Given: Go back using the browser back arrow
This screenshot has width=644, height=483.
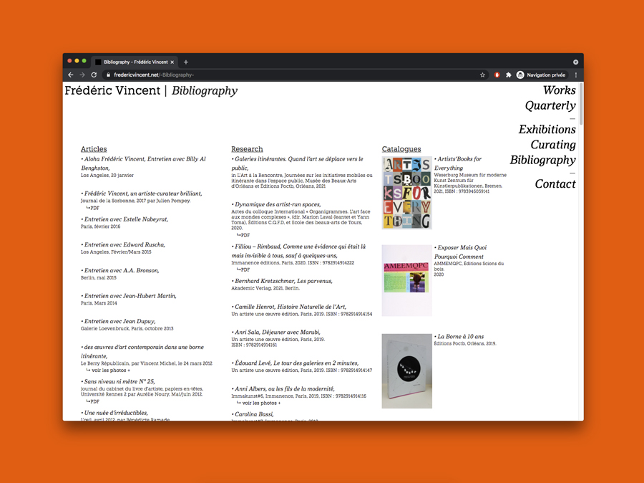Looking at the screenshot, I should 71,75.
